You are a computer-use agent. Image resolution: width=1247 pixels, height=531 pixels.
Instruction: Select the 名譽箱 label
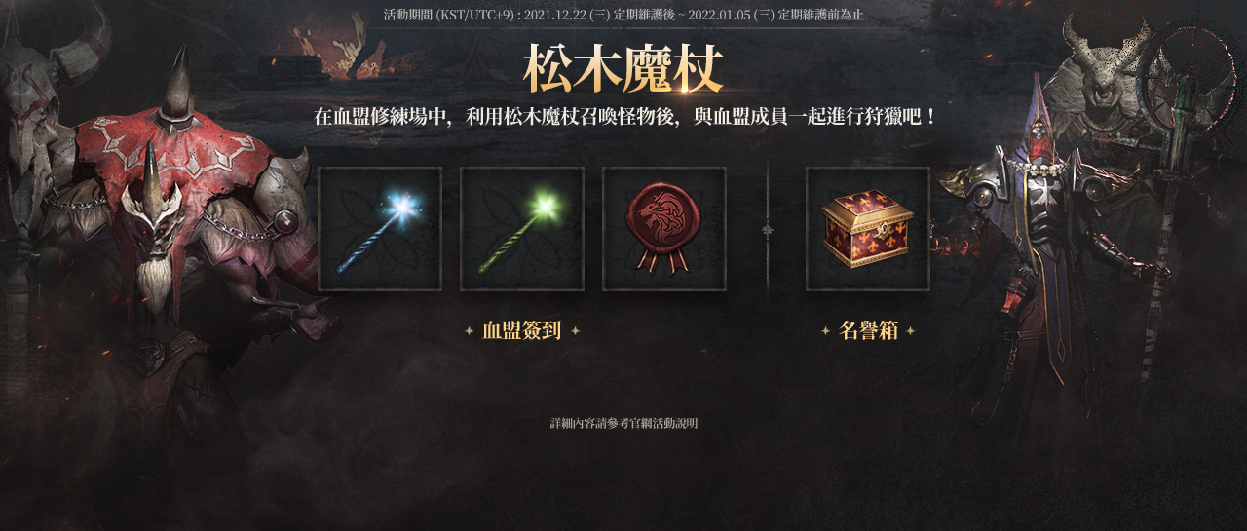click(x=868, y=331)
